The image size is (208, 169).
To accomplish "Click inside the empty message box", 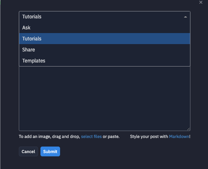I will click(105, 99).
